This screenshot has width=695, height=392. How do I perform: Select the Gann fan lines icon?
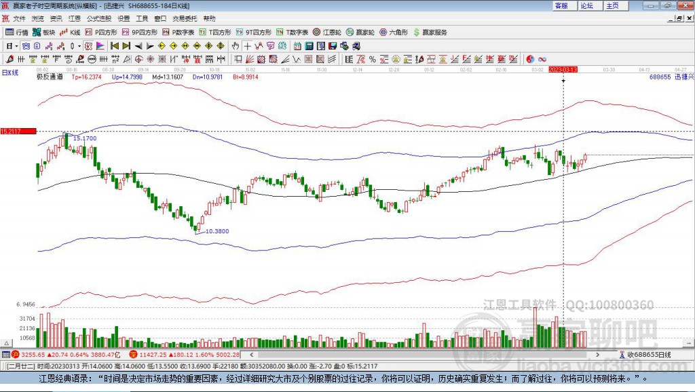(x=250, y=60)
